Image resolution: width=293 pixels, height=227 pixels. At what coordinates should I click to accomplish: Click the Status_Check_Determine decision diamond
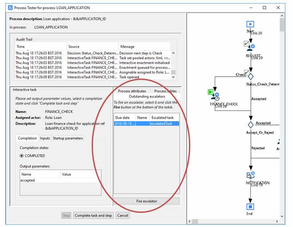click(x=250, y=75)
